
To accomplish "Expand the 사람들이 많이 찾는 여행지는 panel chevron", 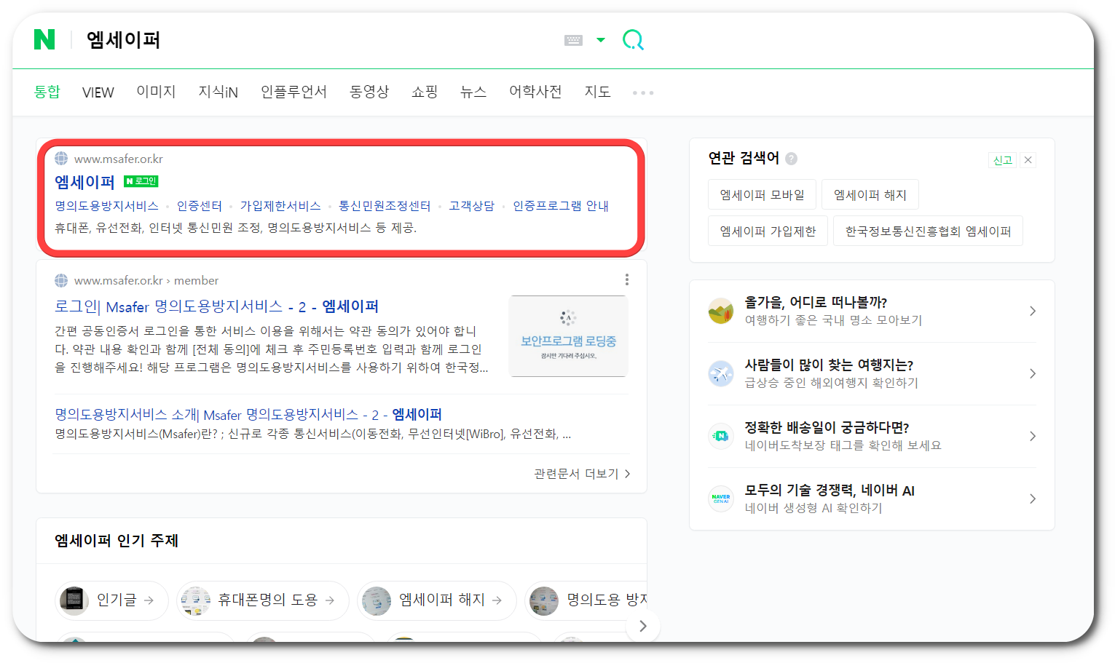I will [x=1032, y=373].
